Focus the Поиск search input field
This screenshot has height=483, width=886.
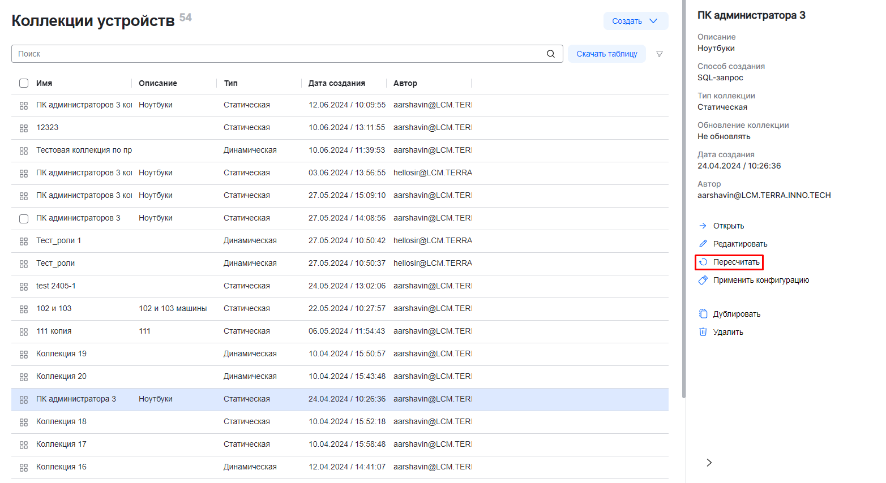(277, 54)
